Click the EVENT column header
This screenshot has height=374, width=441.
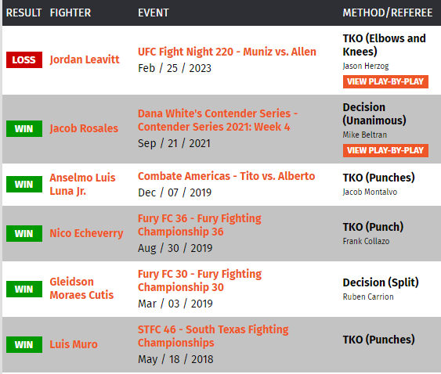[154, 13]
